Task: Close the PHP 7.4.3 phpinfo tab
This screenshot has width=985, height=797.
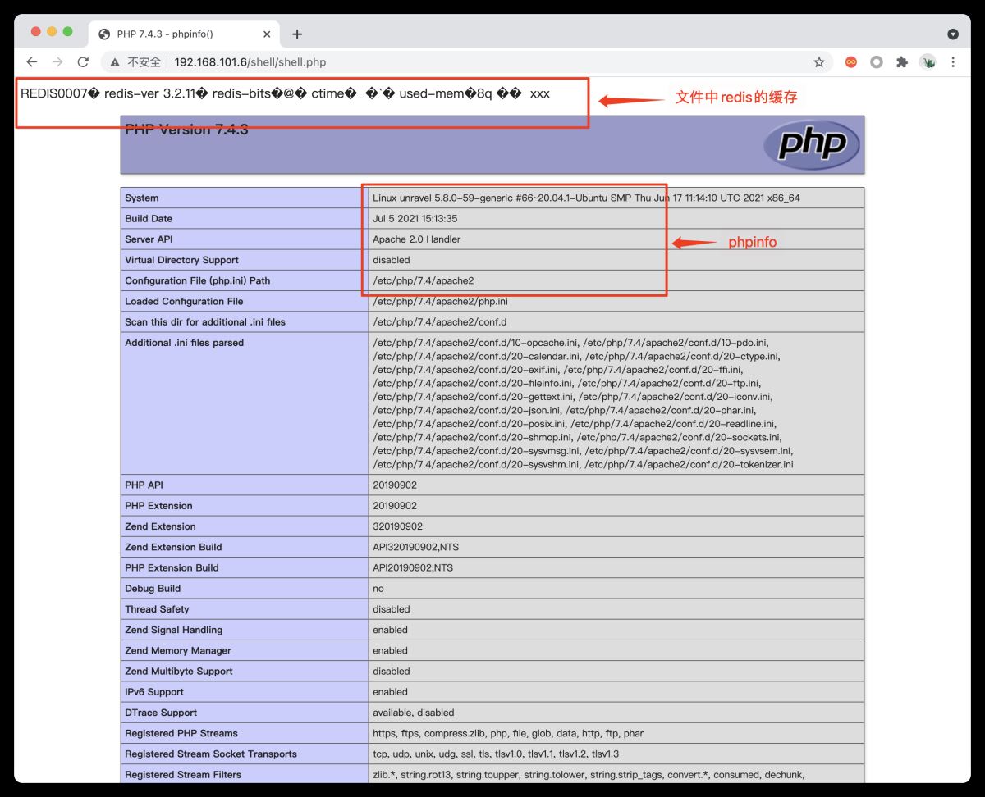Action: pyautogui.click(x=267, y=34)
